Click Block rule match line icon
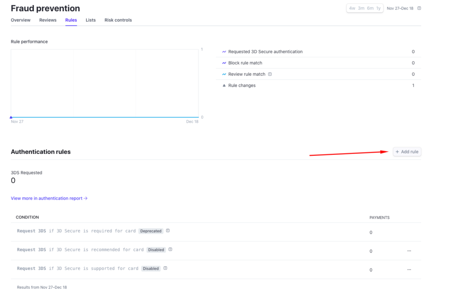459x299 pixels. (224, 63)
